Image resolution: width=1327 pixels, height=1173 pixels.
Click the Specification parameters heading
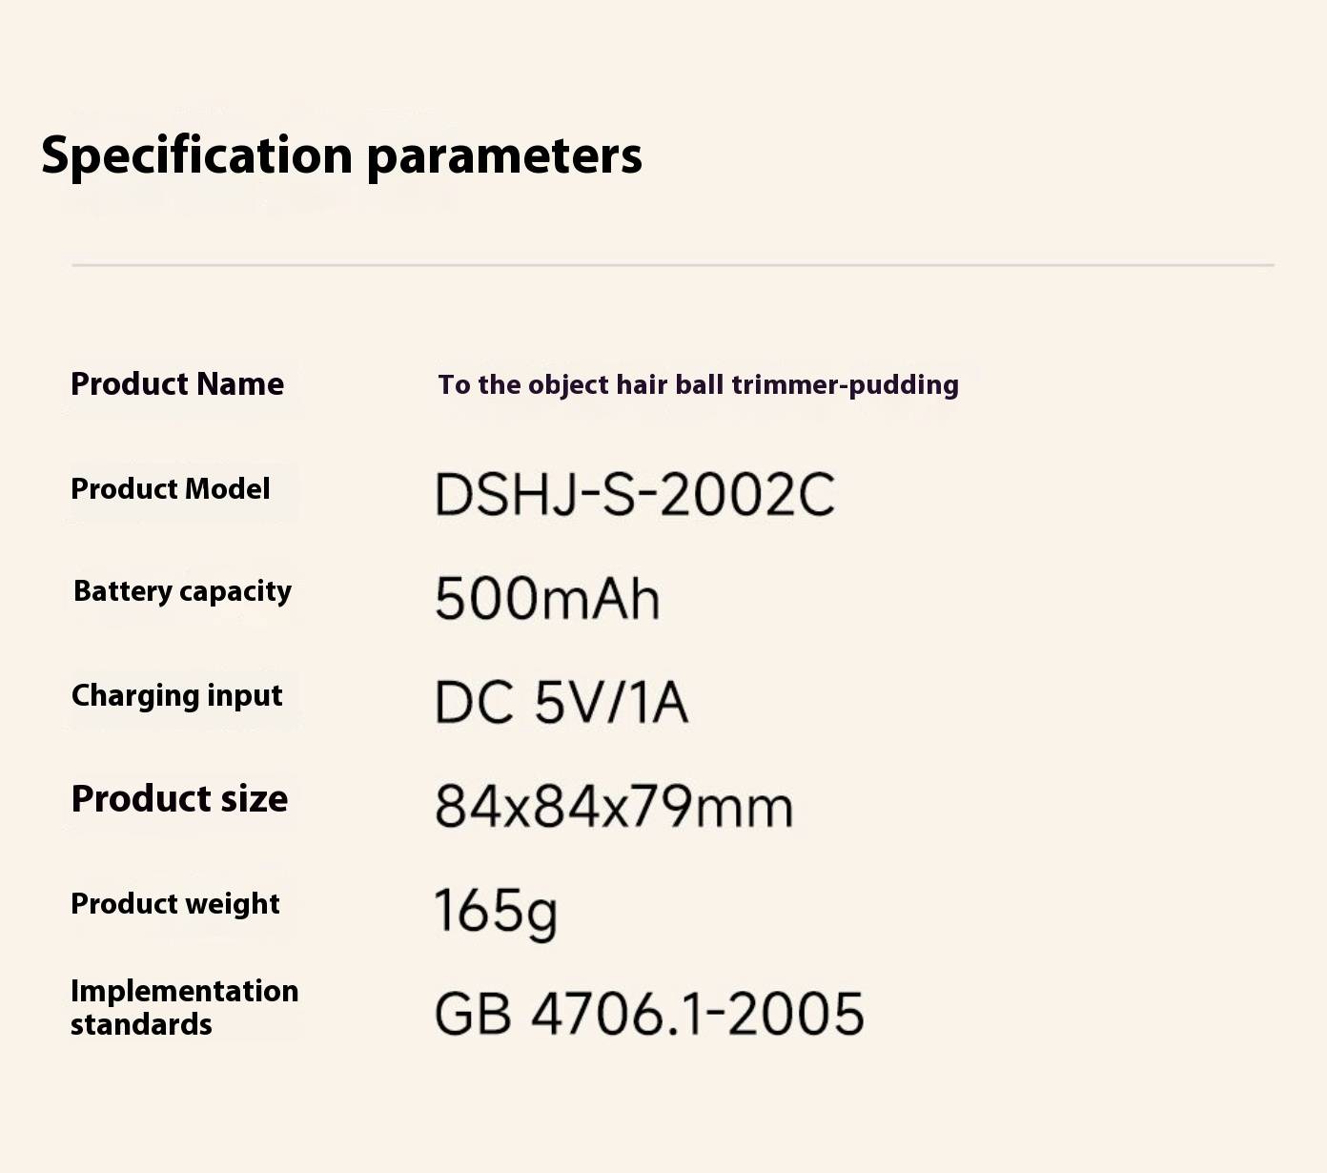(x=341, y=155)
